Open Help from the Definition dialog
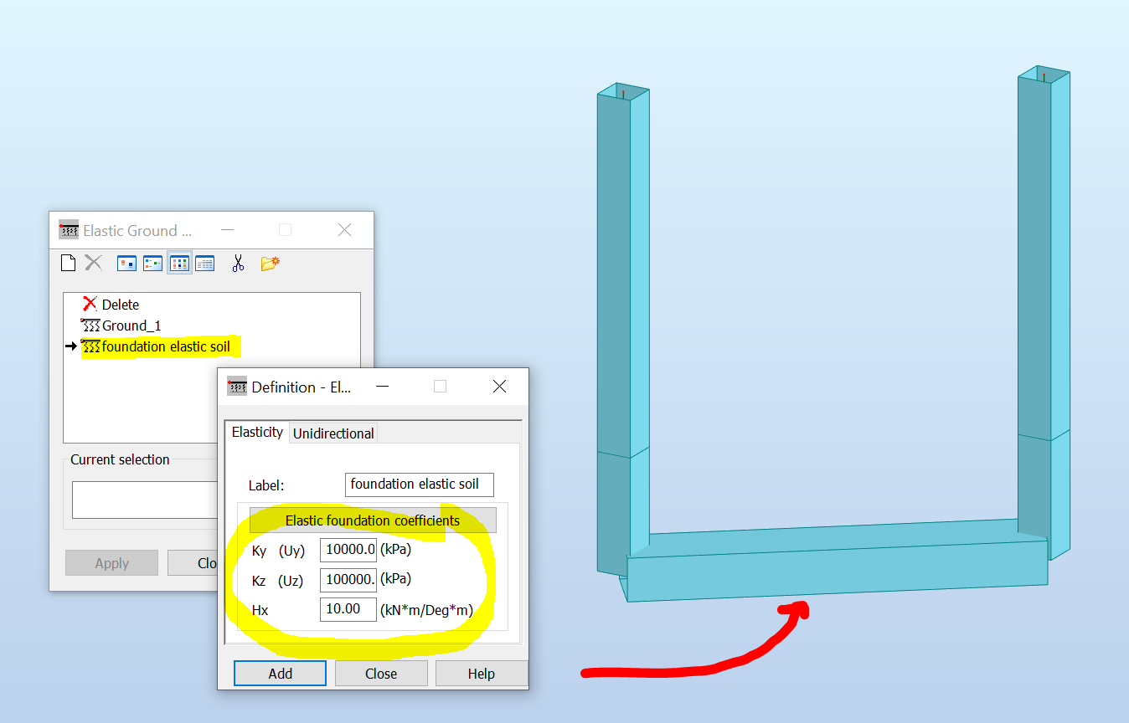The width and height of the screenshot is (1129, 723). coord(482,673)
